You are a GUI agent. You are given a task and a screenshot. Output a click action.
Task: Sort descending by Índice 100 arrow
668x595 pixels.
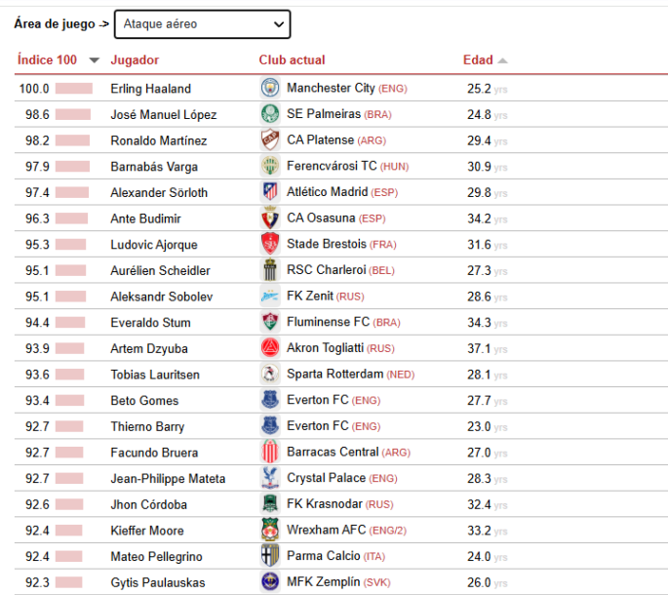tap(94, 60)
